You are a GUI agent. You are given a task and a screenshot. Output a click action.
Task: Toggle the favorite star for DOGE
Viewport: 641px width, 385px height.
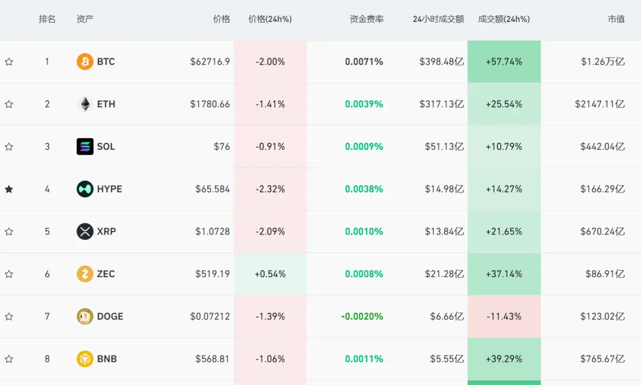pos(9,316)
